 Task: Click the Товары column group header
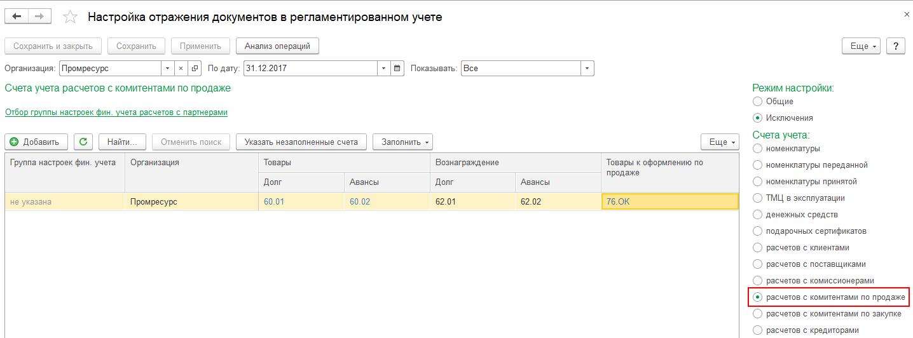click(x=344, y=163)
